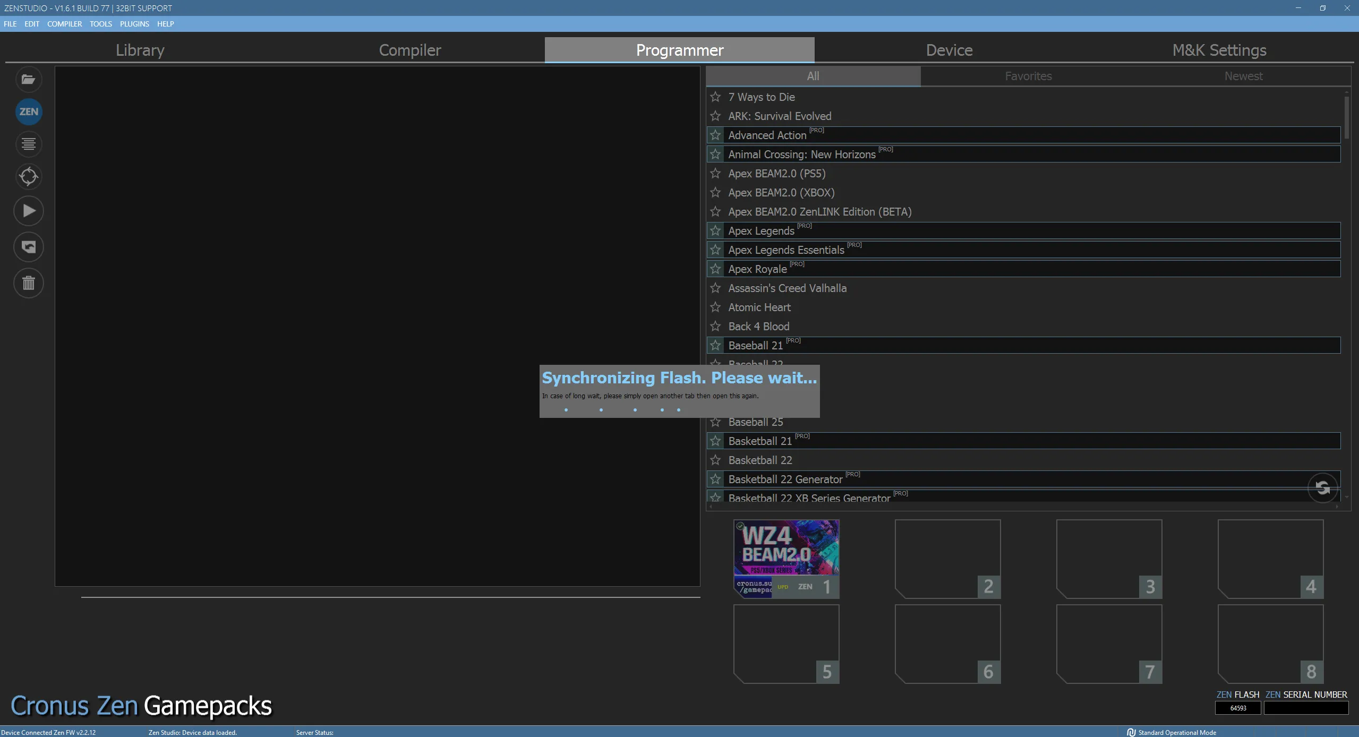The width and height of the screenshot is (1359, 737).
Task: Favorite the 7 Ways to Die star
Action: pyautogui.click(x=715, y=97)
